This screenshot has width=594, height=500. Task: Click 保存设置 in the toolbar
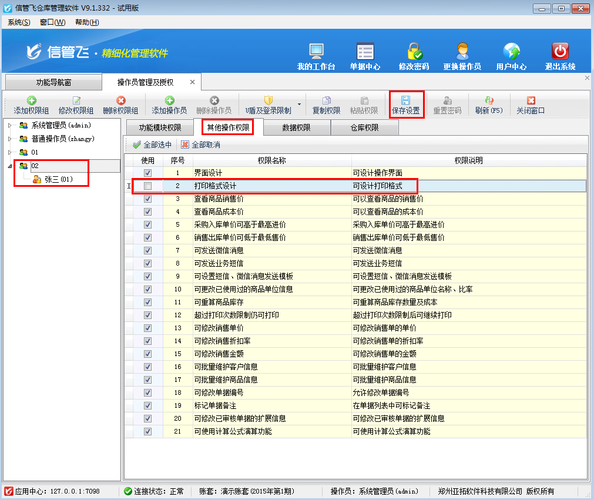(x=406, y=105)
